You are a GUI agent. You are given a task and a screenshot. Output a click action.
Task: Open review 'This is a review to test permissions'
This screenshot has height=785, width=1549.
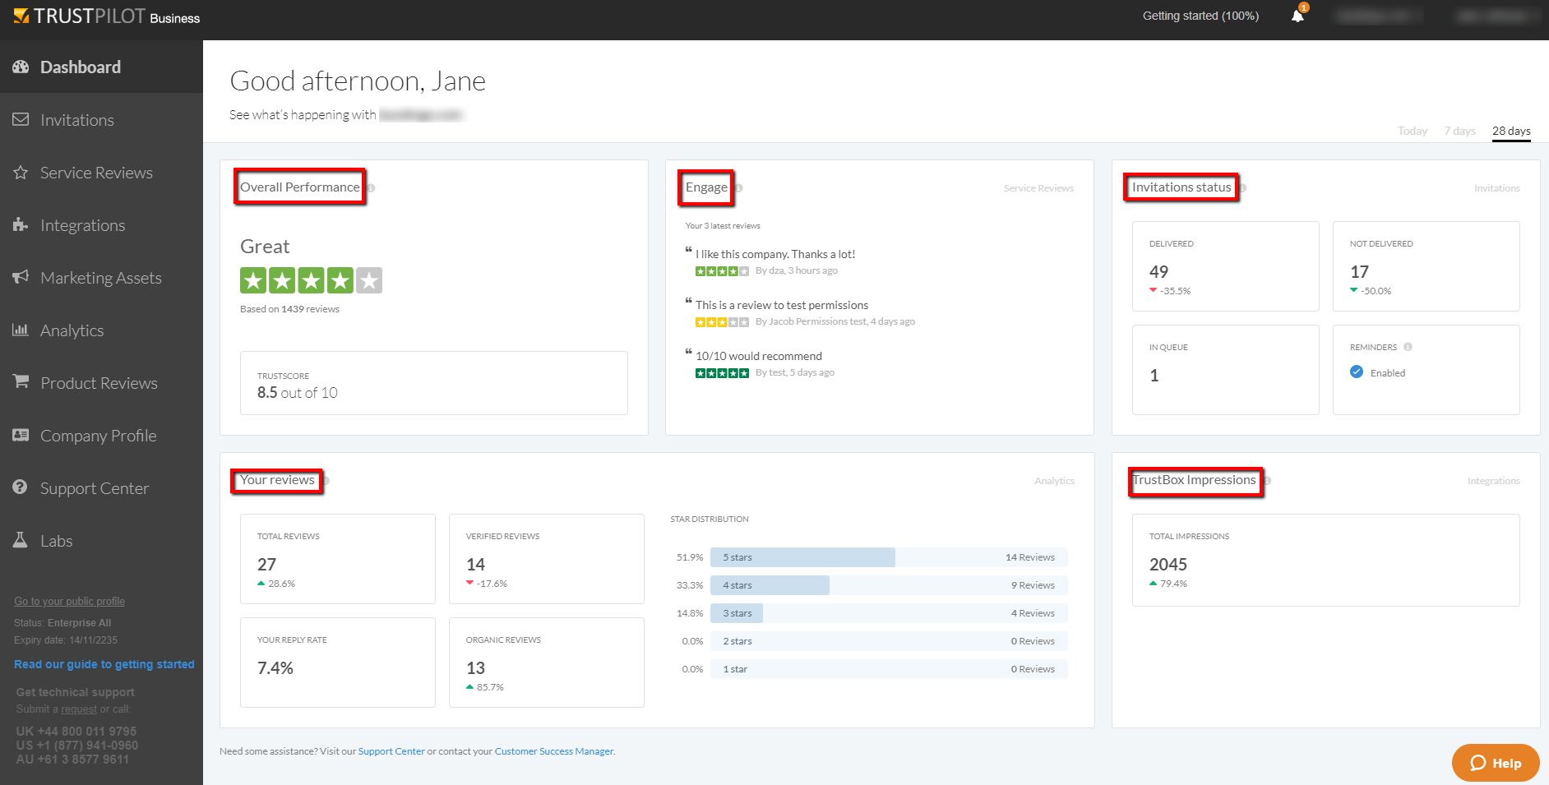coord(782,305)
